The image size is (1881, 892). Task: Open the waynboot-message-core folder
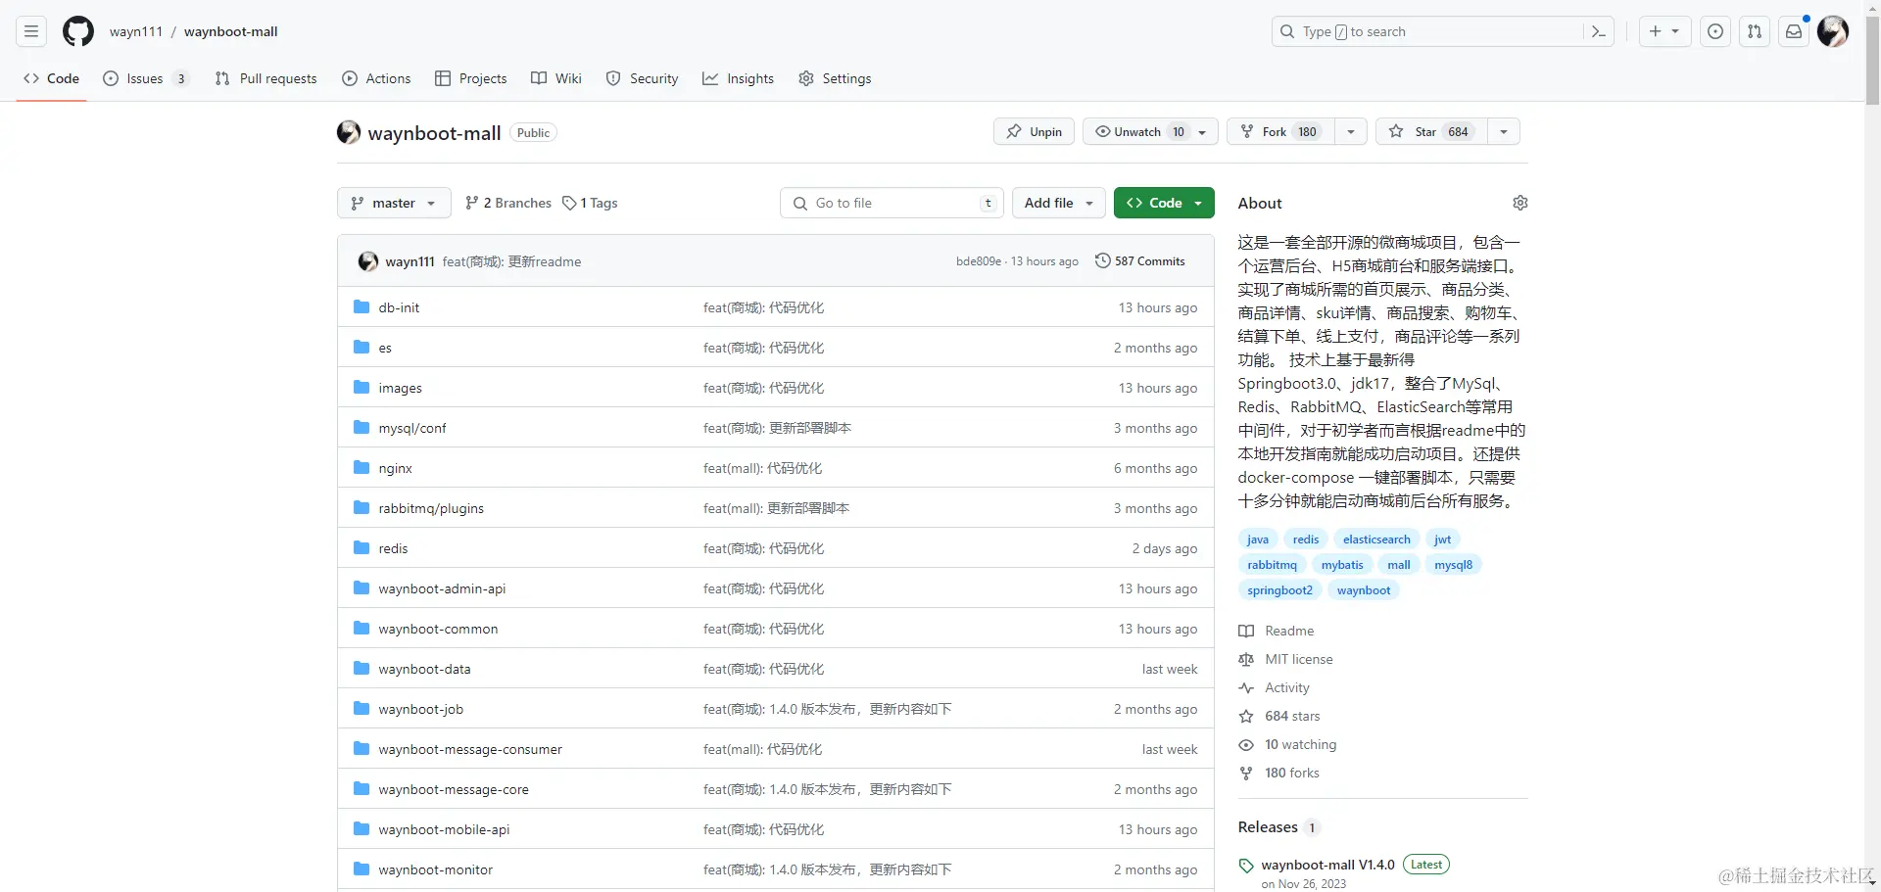coord(454,789)
